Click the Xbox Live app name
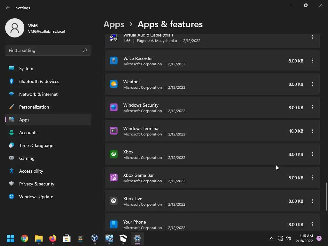This screenshot has height=246, width=328. (x=133, y=199)
